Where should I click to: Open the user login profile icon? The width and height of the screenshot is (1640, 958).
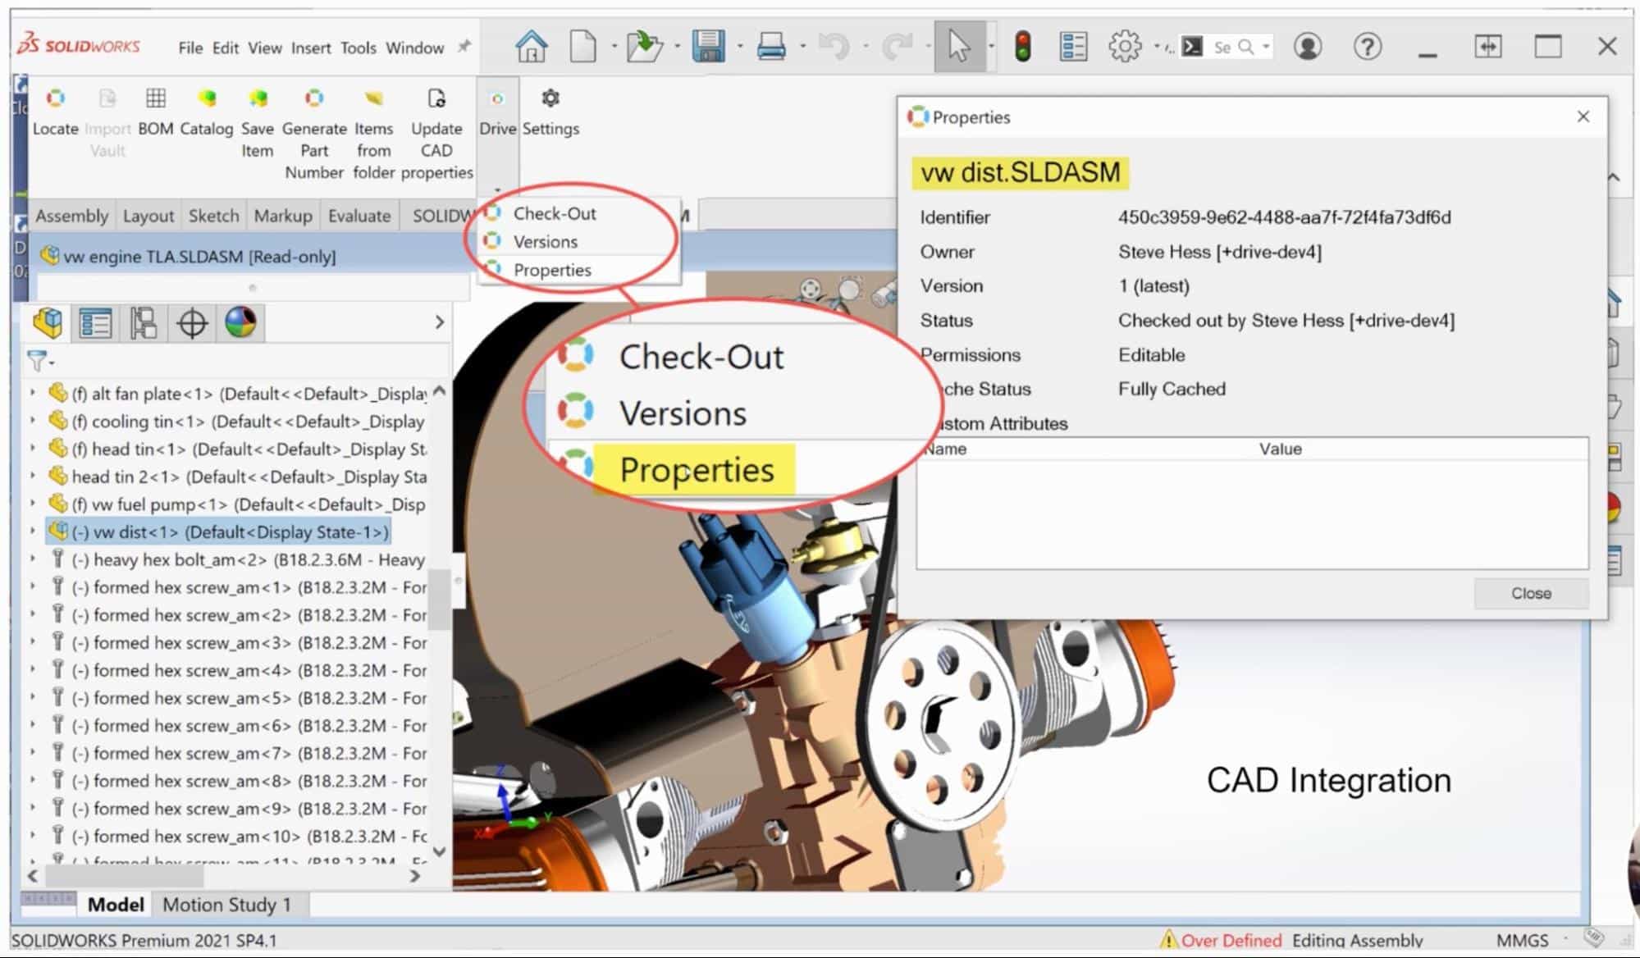(x=1308, y=47)
